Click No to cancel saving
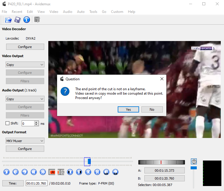 click(152, 109)
